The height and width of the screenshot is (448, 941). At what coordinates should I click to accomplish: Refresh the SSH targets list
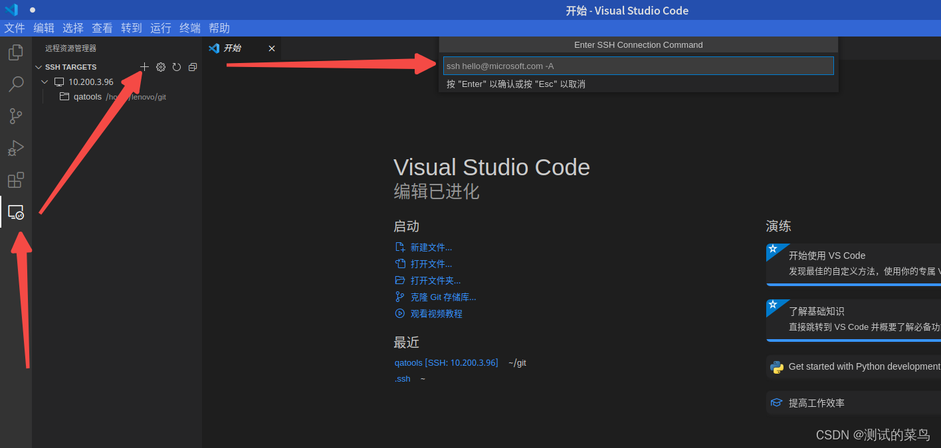[x=177, y=67]
